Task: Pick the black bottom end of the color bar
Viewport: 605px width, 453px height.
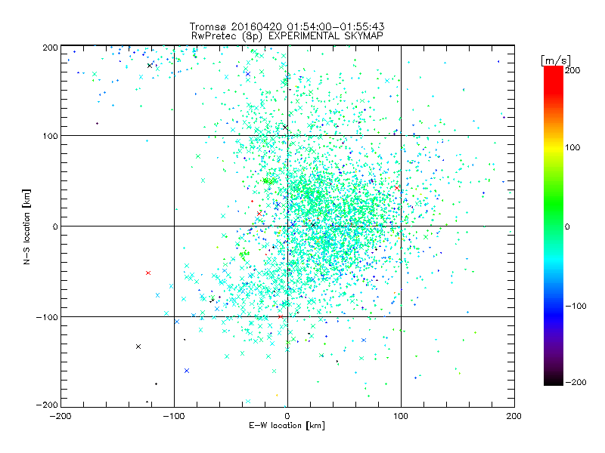Action: pos(554,381)
